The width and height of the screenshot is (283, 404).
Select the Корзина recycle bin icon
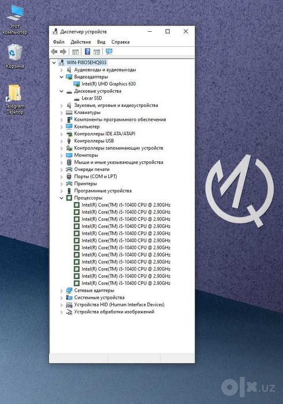coord(15,56)
